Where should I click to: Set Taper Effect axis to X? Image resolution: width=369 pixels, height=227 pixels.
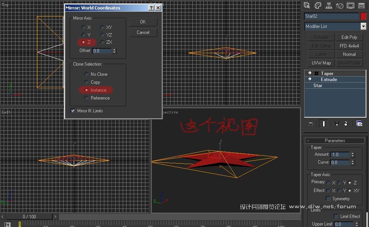328,190
